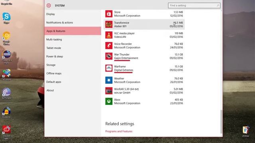Click Store install date 12/02/2016

[x=177, y=16]
